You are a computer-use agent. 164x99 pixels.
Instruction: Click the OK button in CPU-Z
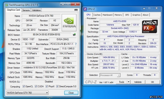tap(152, 82)
